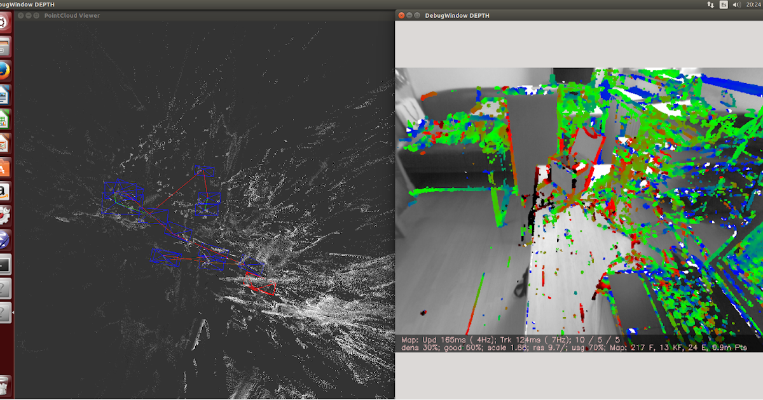Open the Es keyboard layout indicator

724,4
